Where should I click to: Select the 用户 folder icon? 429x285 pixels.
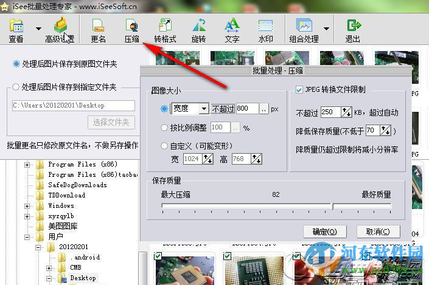coord(40,236)
